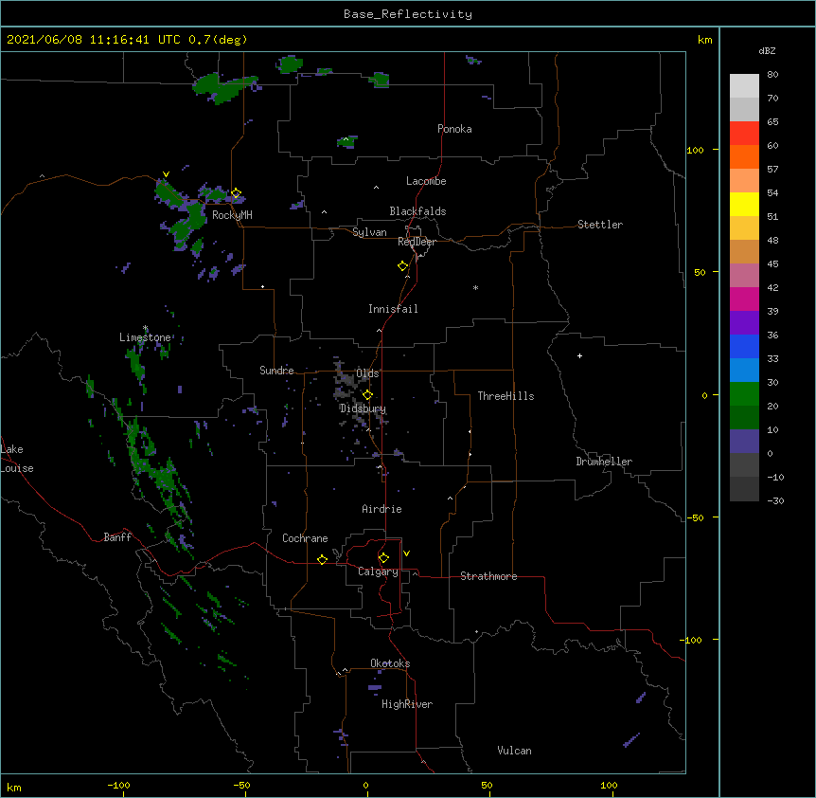Click the Blackfalds city label
This screenshot has width=816, height=798.
point(417,211)
